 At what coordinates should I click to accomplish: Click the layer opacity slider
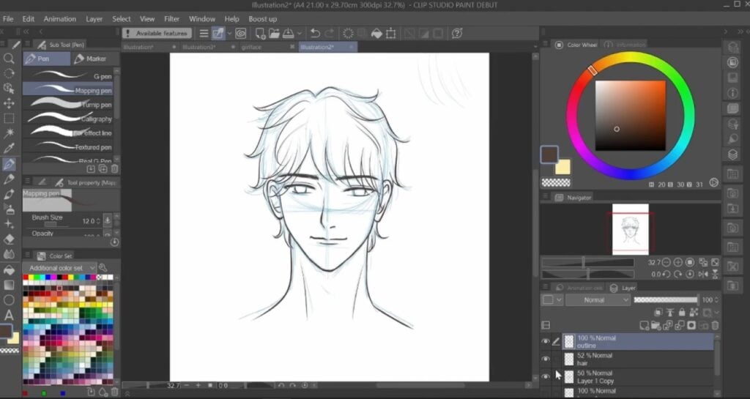[x=665, y=300]
